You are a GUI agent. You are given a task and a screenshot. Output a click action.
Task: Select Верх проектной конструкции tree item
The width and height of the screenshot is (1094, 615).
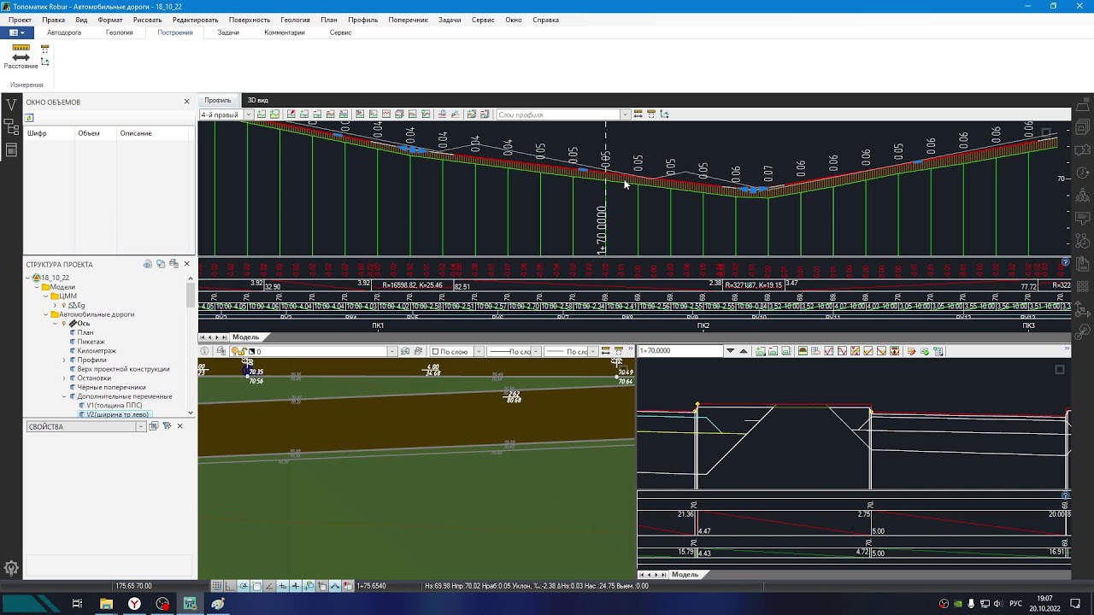[123, 369]
